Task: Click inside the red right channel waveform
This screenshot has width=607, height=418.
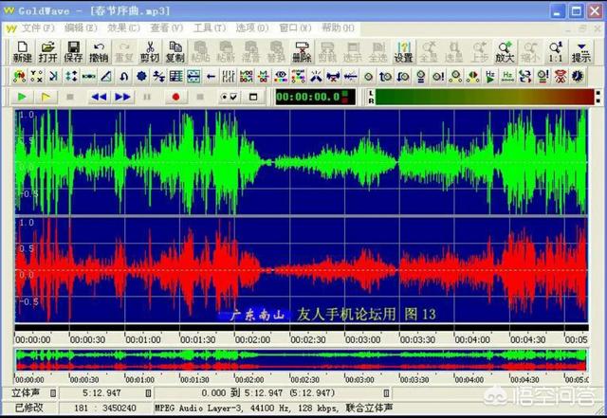Action: point(302,269)
